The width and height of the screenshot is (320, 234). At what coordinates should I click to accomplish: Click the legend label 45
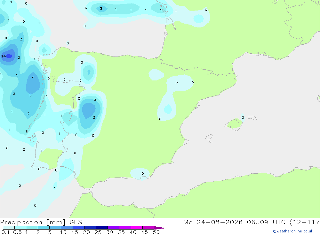click(145, 232)
